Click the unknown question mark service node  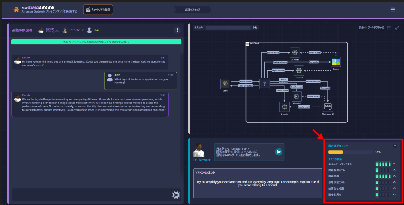(264, 84)
